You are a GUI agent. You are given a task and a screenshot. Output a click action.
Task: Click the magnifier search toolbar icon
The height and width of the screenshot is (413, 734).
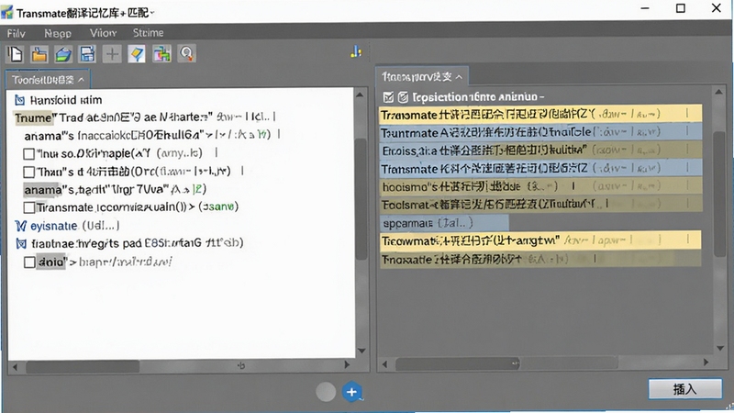[186, 54]
